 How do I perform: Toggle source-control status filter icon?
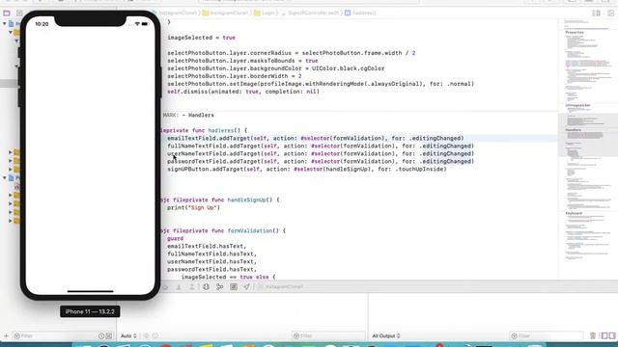(109, 336)
